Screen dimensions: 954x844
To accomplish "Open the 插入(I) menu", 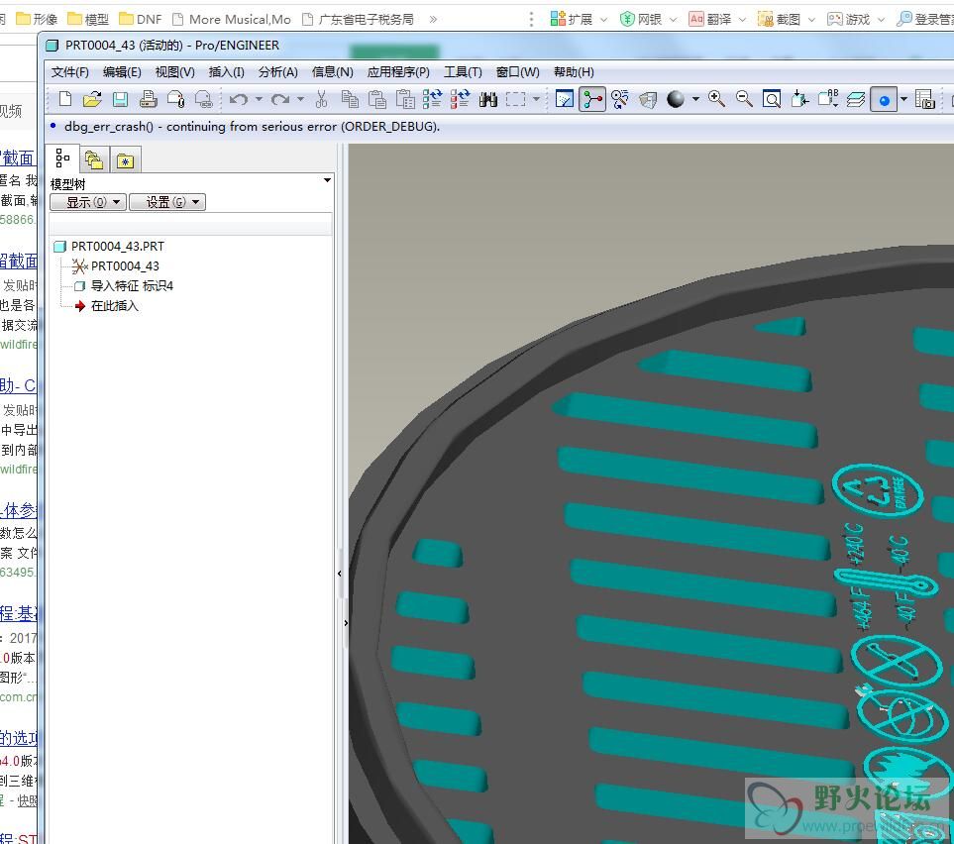I will coord(226,71).
